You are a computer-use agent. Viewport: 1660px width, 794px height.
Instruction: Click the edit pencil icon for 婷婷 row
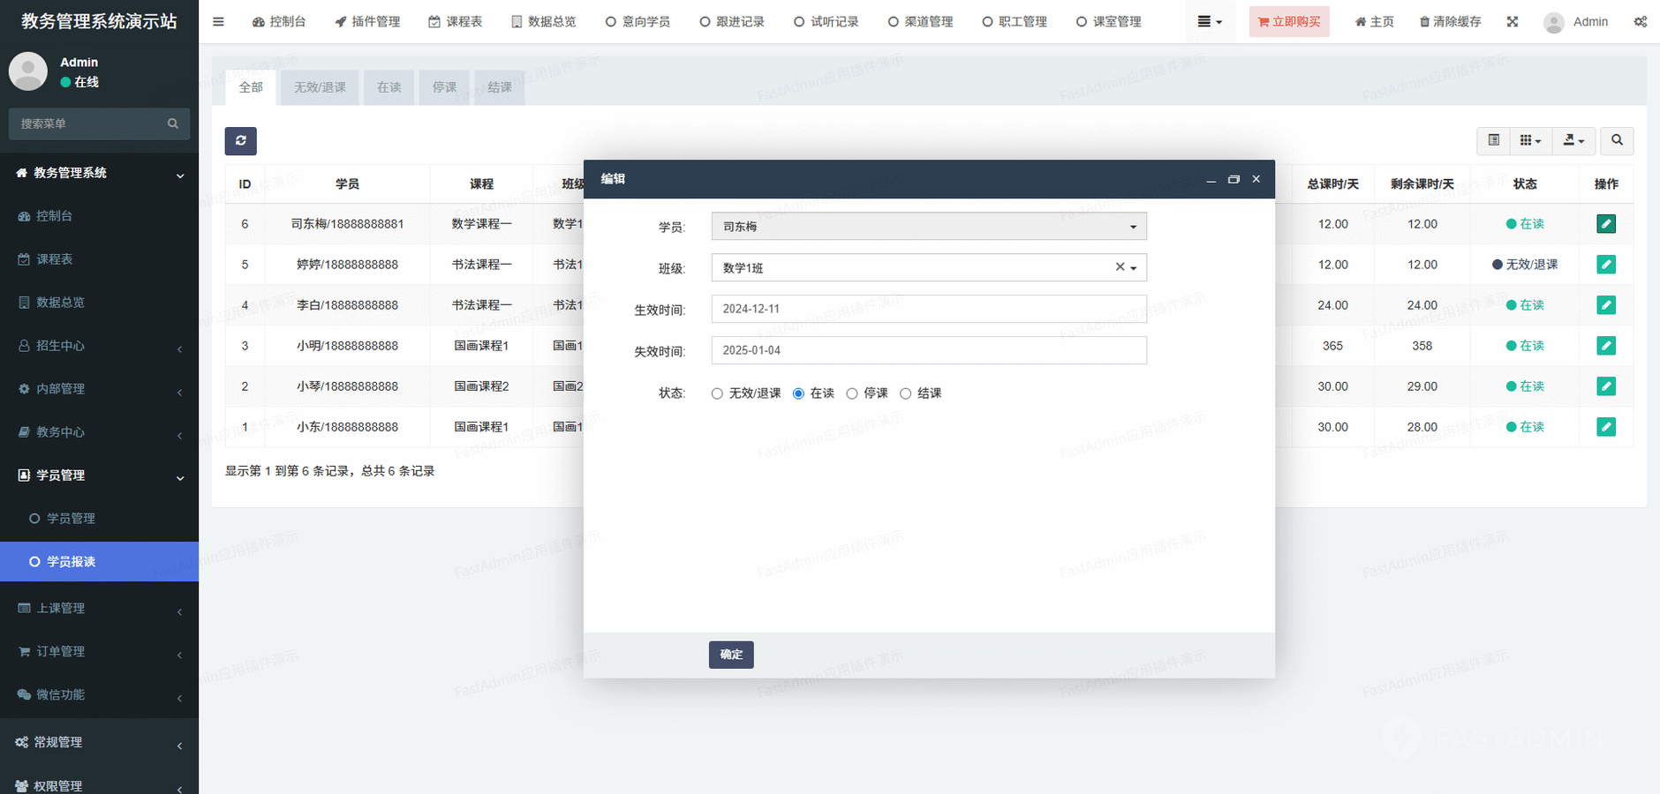coord(1605,265)
